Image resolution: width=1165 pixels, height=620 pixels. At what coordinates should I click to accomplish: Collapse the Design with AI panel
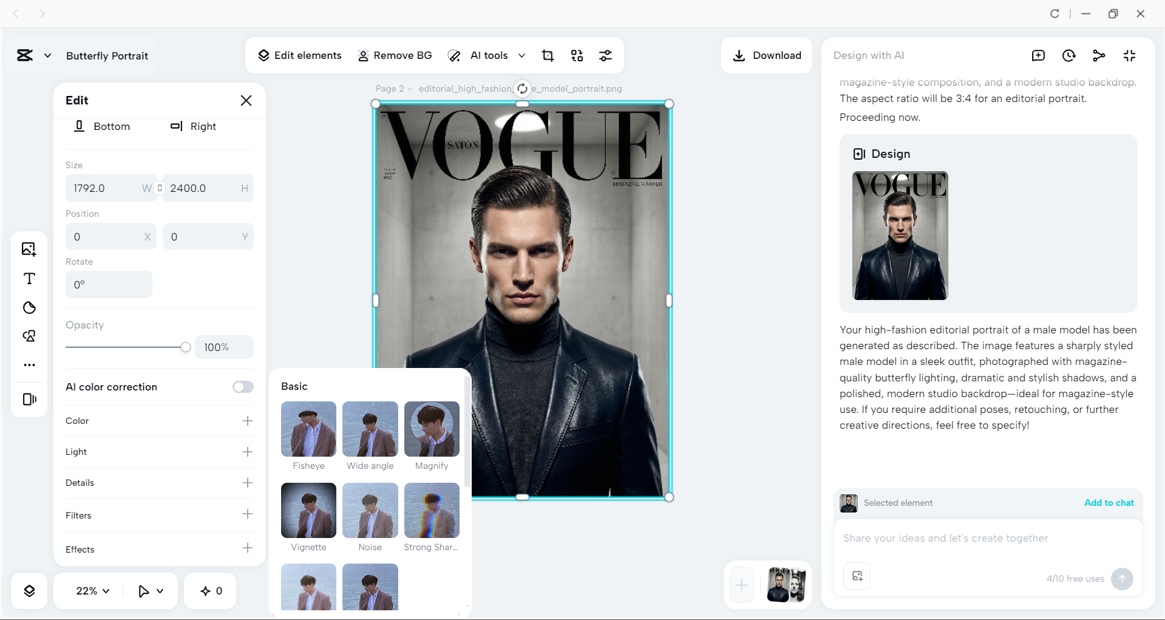tap(1129, 56)
